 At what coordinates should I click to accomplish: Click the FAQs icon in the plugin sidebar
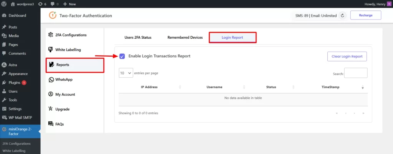(x=51, y=123)
